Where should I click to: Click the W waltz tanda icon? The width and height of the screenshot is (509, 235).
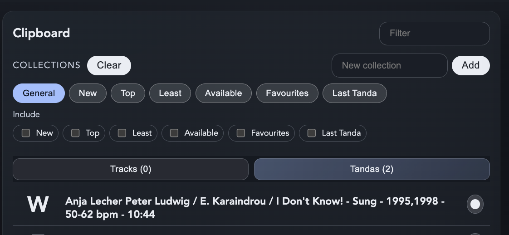pyautogui.click(x=38, y=205)
